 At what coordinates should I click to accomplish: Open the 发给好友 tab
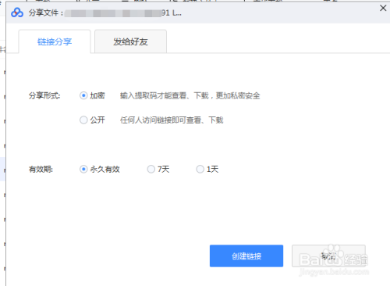tap(130, 41)
